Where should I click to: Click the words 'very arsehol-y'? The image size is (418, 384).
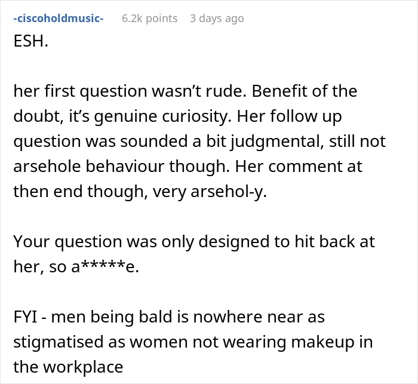(x=210, y=192)
